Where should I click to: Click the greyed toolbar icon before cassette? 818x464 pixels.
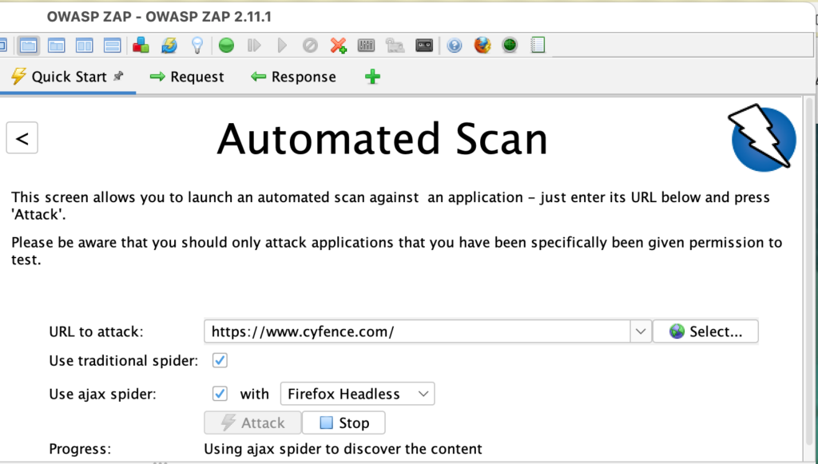[x=395, y=46]
